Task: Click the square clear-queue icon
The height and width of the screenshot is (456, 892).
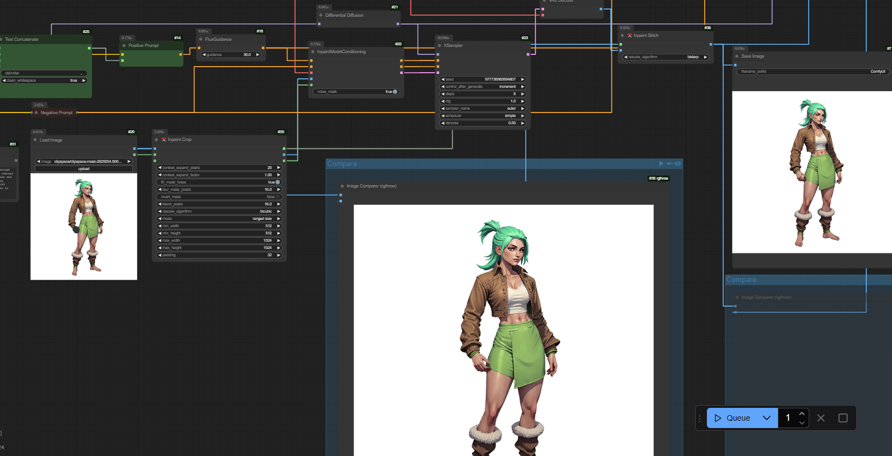Action: 843,418
